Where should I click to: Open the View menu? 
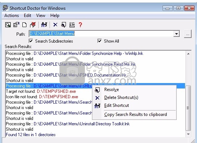(x=41, y=16)
